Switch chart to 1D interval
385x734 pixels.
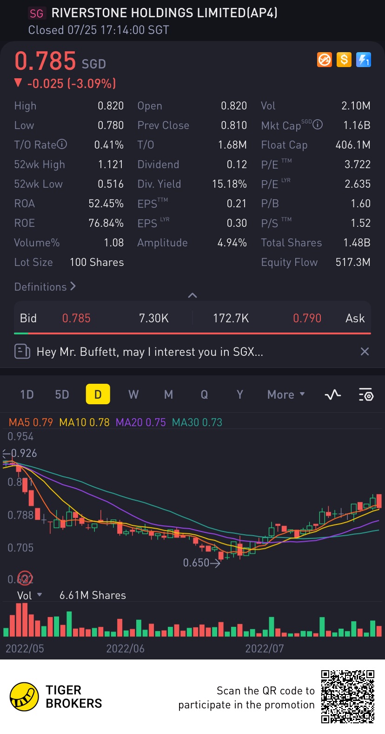pos(27,394)
